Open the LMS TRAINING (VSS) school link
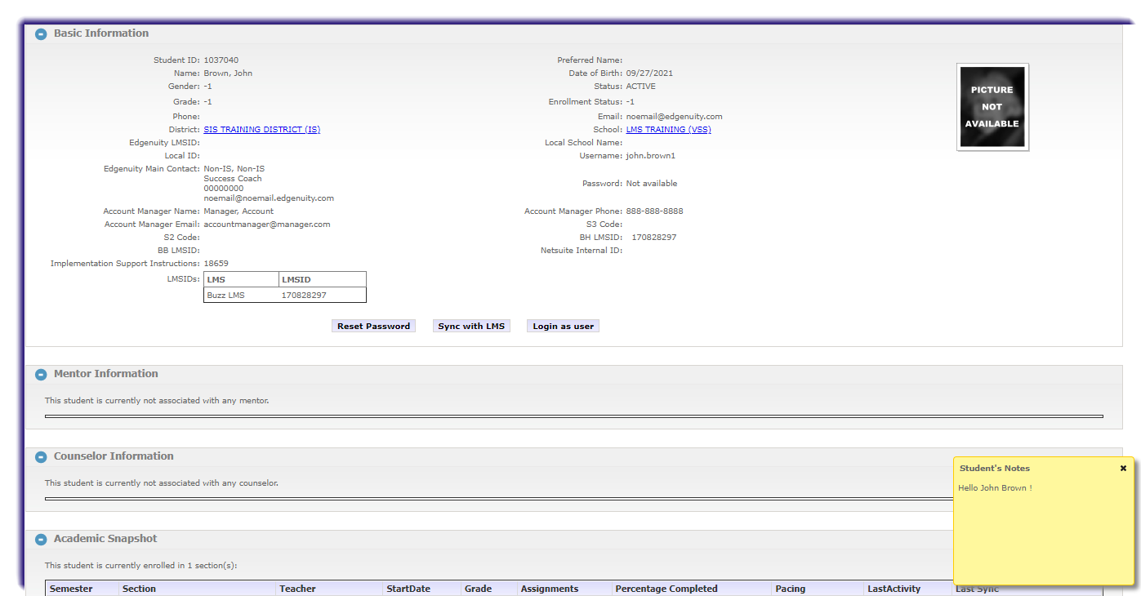1141x596 pixels. 668,130
